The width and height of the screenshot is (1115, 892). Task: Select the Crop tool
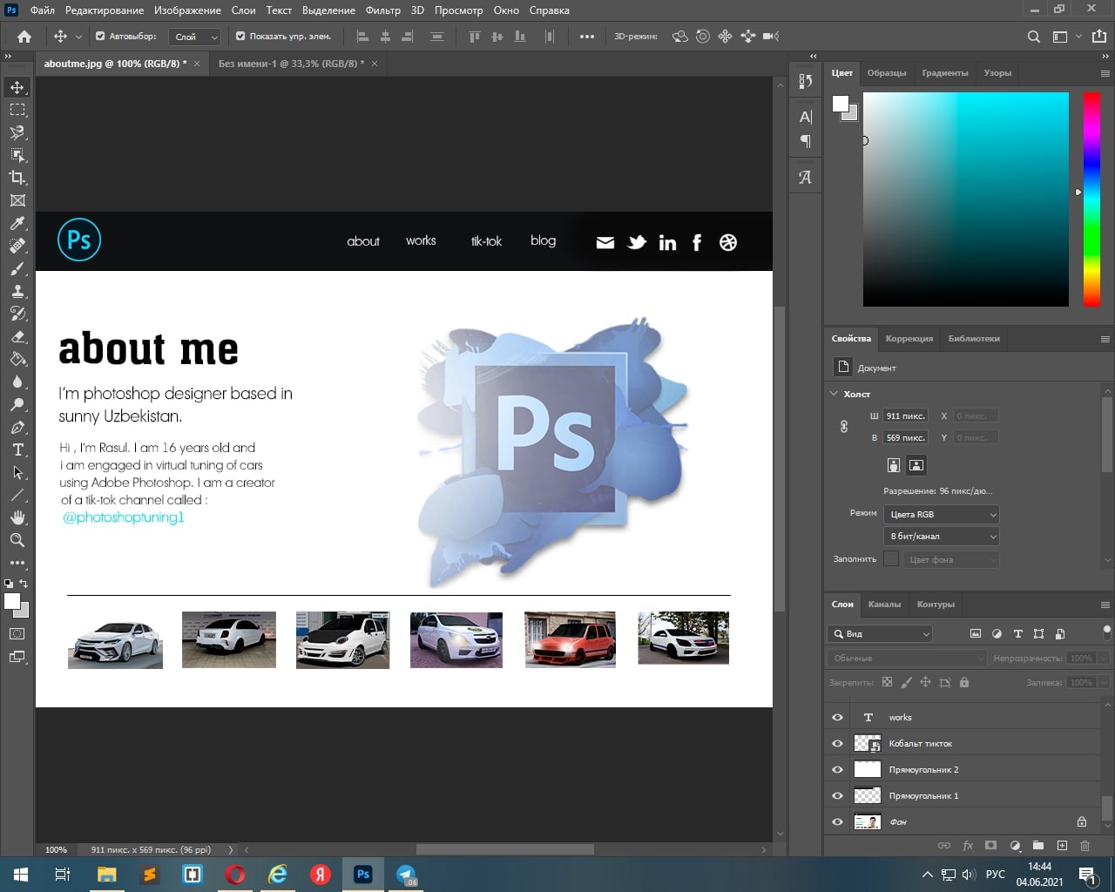[17, 178]
